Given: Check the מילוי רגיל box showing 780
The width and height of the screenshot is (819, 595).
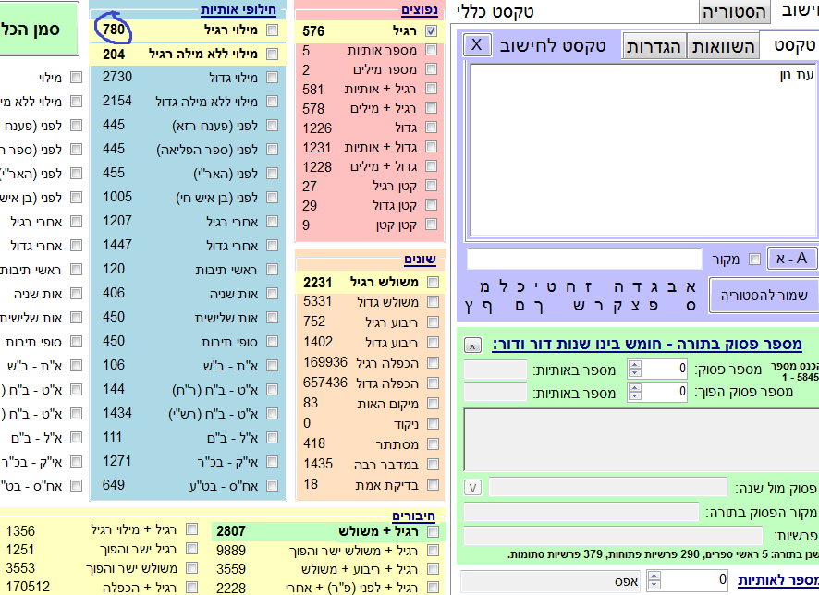Looking at the screenshot, I should click(x=272, y=31).
